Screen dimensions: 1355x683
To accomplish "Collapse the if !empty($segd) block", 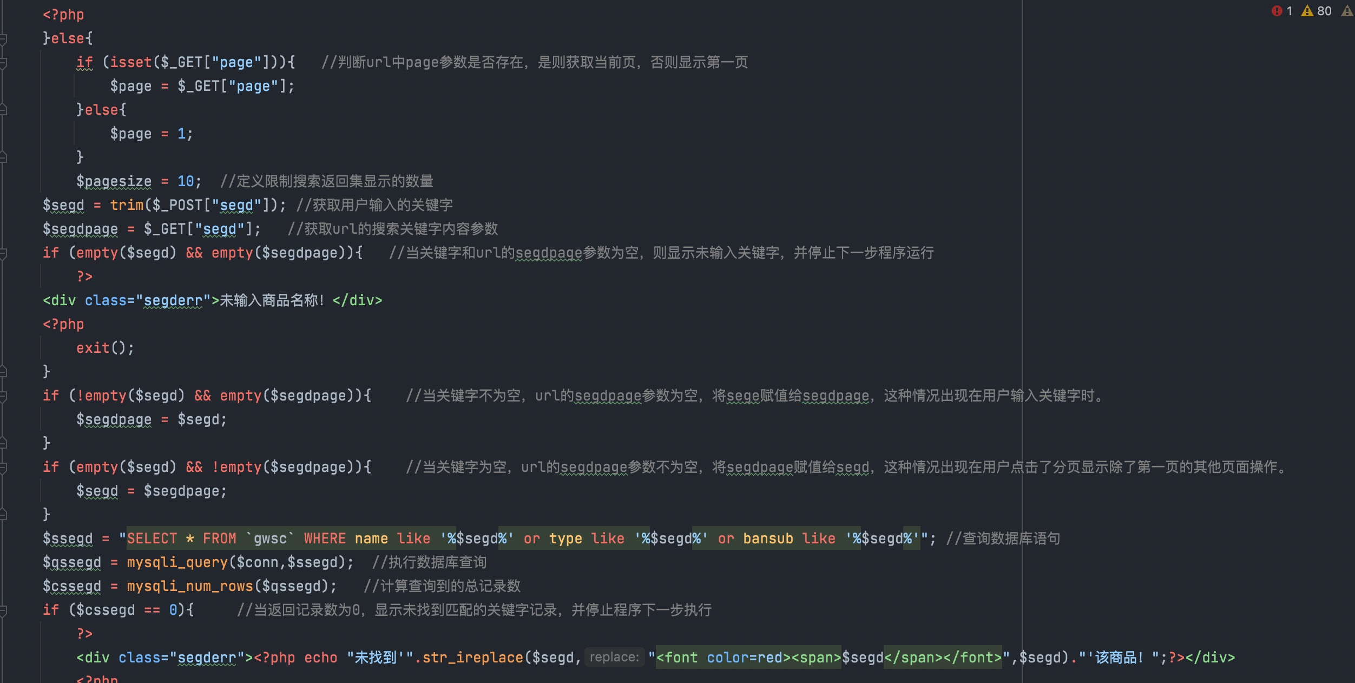I will point(3,396).
